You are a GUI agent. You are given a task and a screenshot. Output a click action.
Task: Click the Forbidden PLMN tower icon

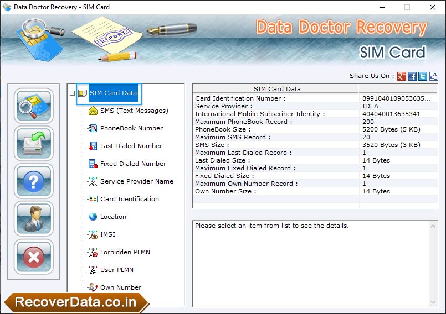pos(93,252)
